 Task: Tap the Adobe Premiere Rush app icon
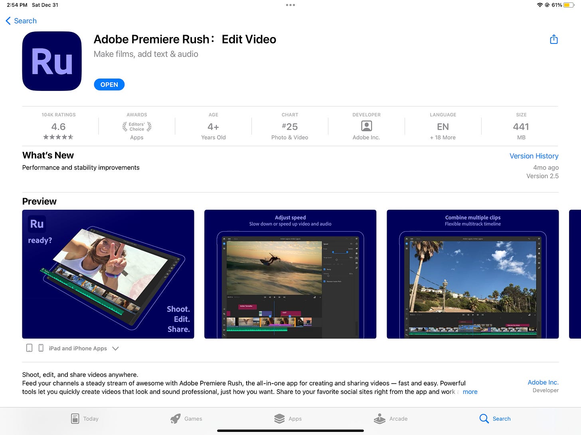click(x=52, y=61)
